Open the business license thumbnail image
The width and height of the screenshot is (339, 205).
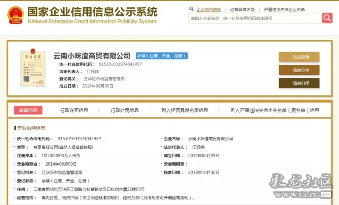(33, 68)
